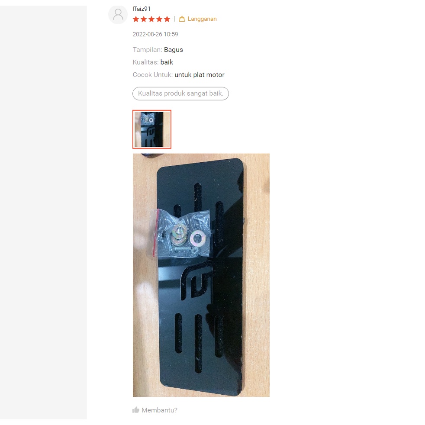Click the fifth rating star

(167, 19)
